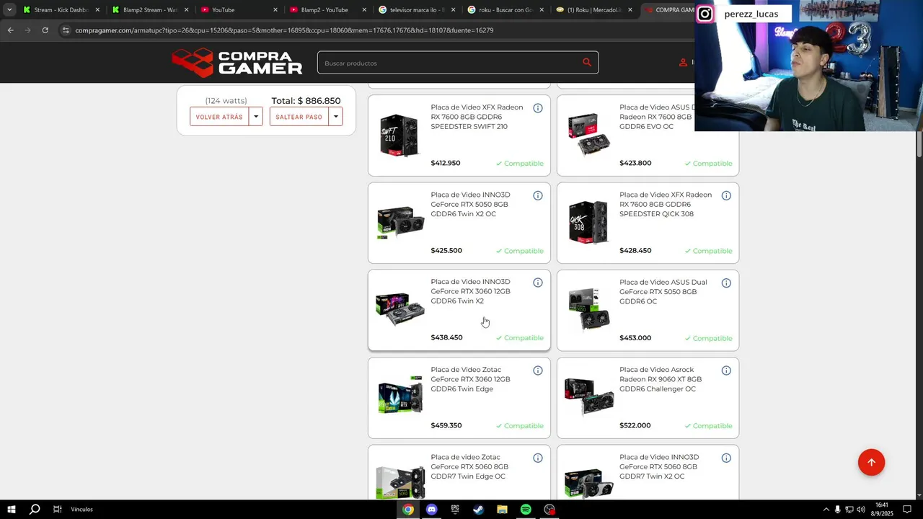The height and width of the screenshot is (519, 923).
Task: Click the VOLVER ATRÁS button
Action: [219, 117]
